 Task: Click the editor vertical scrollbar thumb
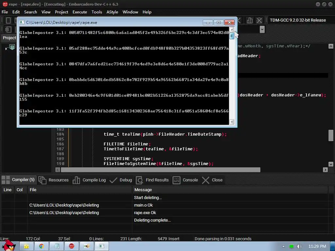point(331,135)
